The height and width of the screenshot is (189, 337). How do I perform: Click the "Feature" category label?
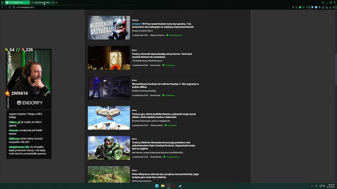point(135,20)
